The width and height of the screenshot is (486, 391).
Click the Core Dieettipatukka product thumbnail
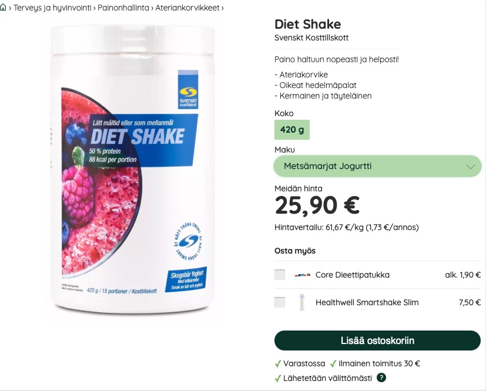302,275
